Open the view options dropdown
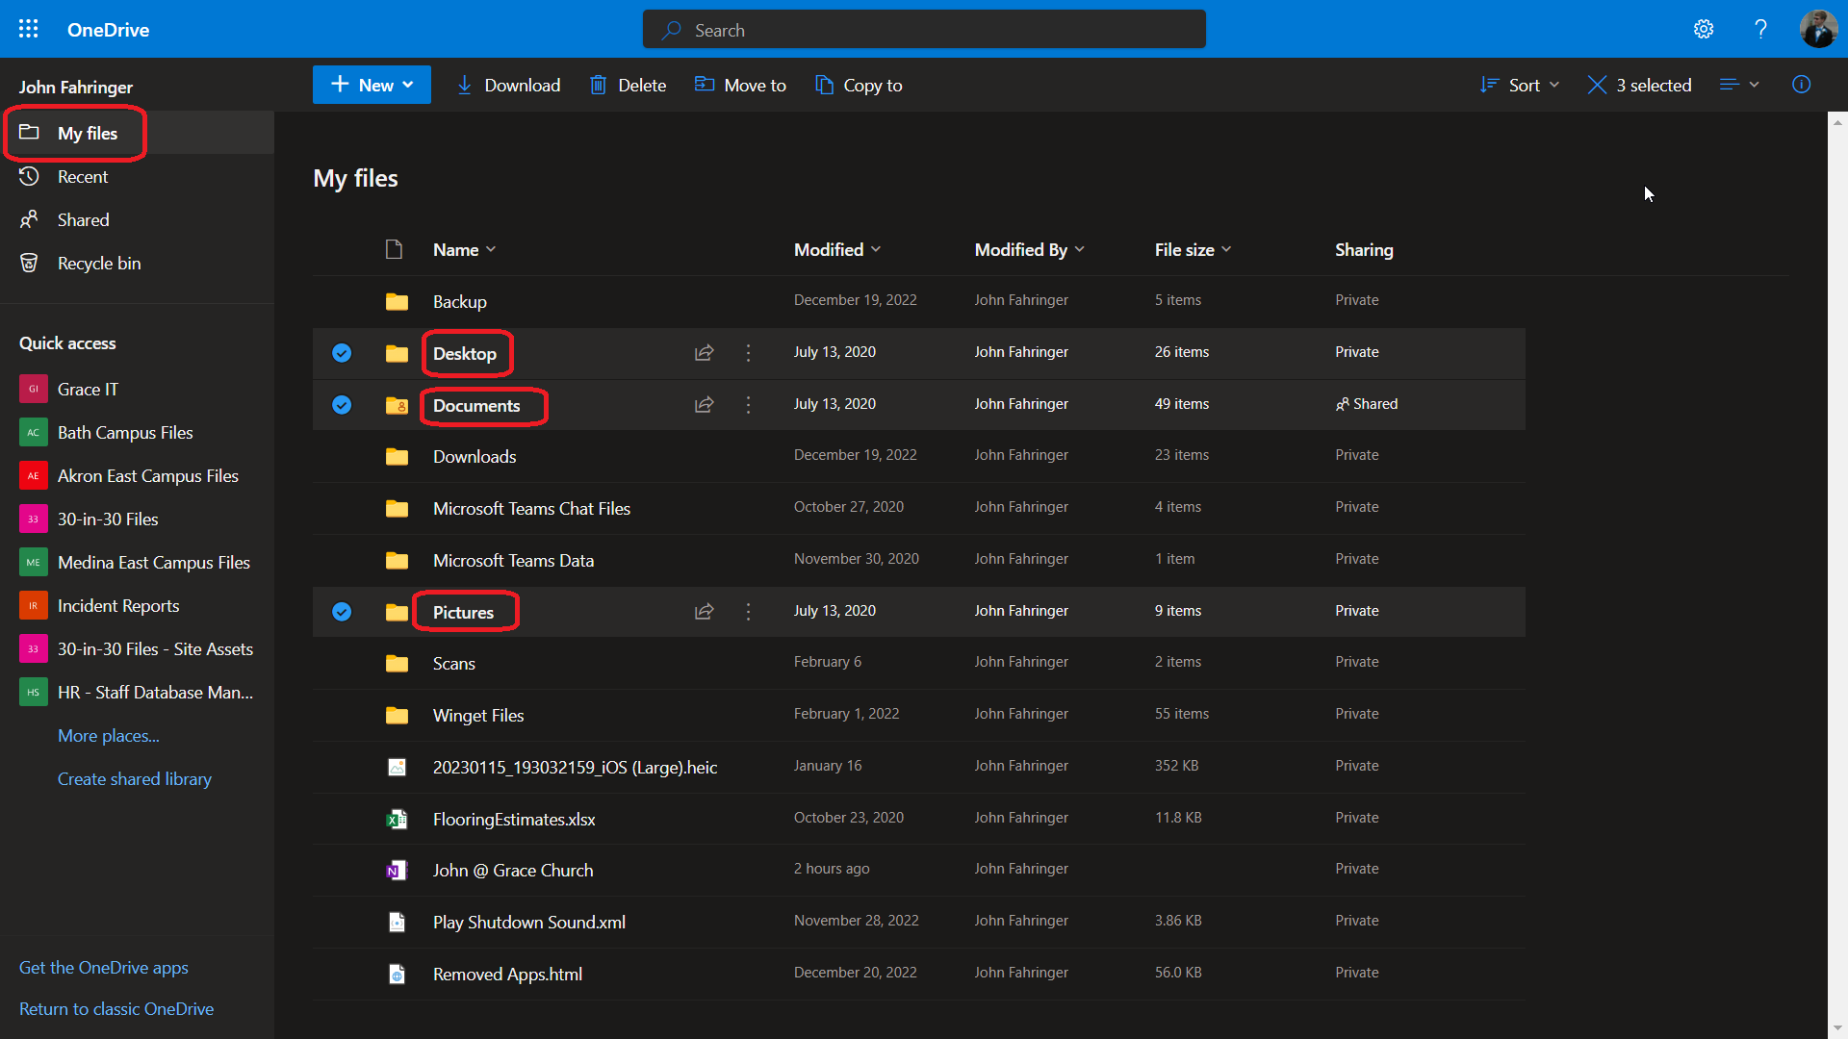The width and height of the screenshot is (1848, 1039). point(1740,85)
